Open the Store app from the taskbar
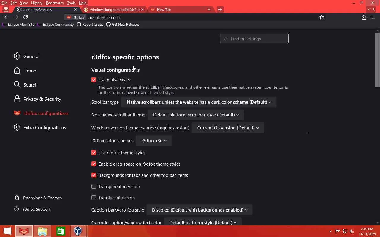Viewport: 380px width, 237px height. tap(61, 231)
